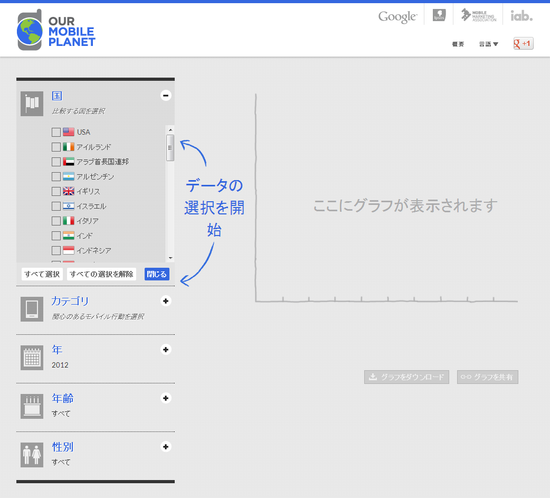Tick the イギリス checkbox
The image size is (550, 498).
click(x=56, y=191)
